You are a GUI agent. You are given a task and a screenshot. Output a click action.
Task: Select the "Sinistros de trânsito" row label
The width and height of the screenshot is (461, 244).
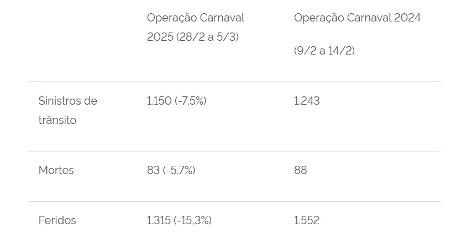coord(67,111)
